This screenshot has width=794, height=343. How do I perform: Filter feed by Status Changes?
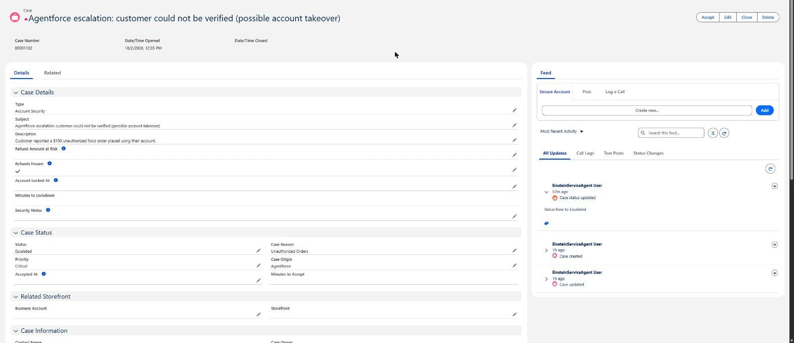648,153
